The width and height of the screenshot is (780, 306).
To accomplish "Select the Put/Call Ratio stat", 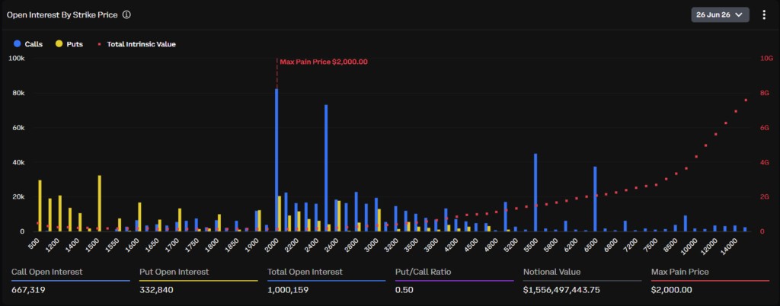I will 454,281.
